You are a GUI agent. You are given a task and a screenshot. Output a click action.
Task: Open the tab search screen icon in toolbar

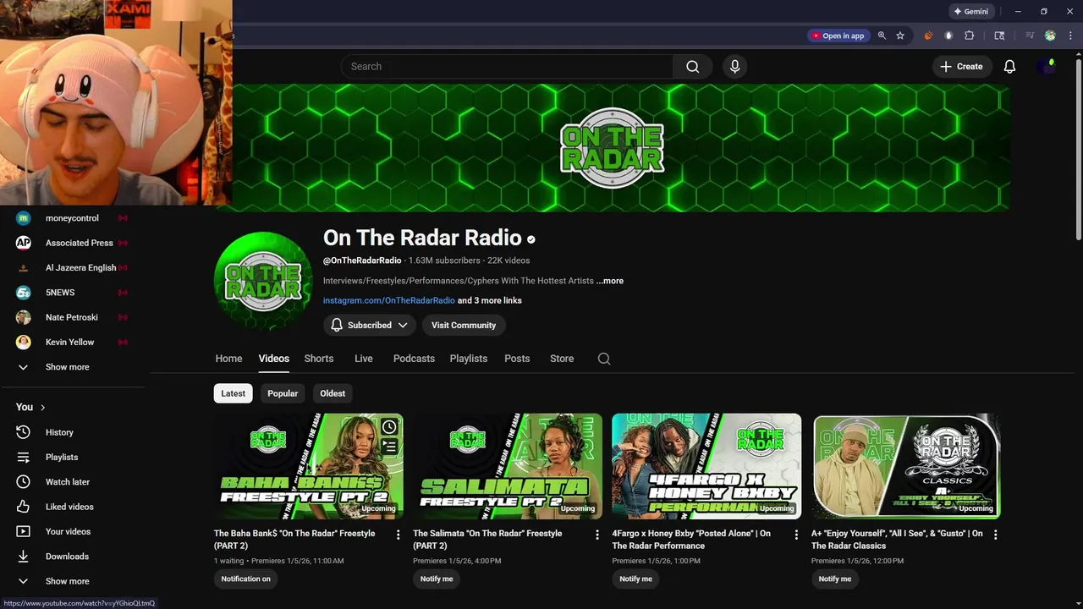[x=999, y=36]
